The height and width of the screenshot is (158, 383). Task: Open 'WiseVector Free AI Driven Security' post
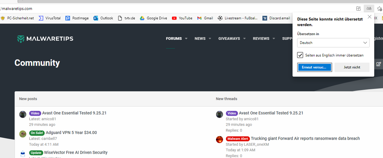[x=76, y=152]
